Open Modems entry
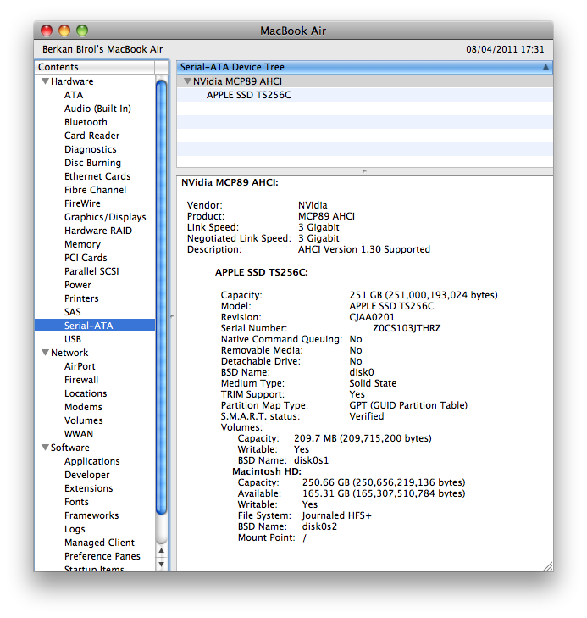The height and width of the screenshot is (618, 587). coord(83,407)
